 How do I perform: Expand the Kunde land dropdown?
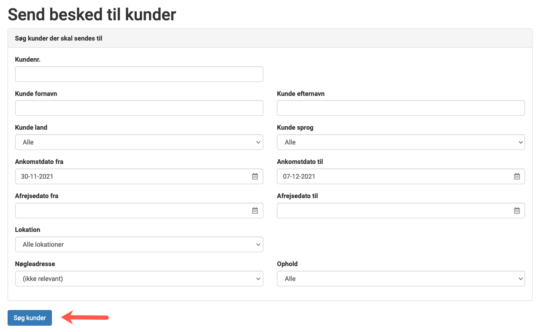pos(139,142)
